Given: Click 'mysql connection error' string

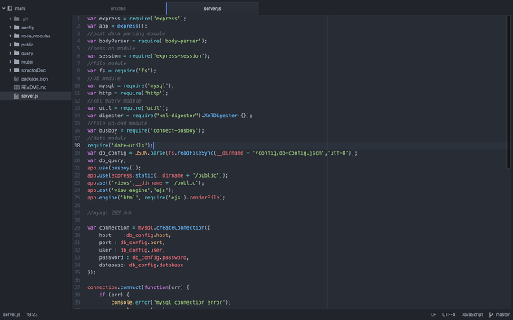Looking at the screenshot, I should 191,302.
